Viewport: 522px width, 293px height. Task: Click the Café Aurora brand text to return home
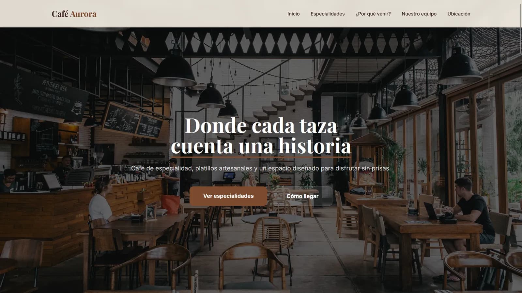[x=74, y=14]
